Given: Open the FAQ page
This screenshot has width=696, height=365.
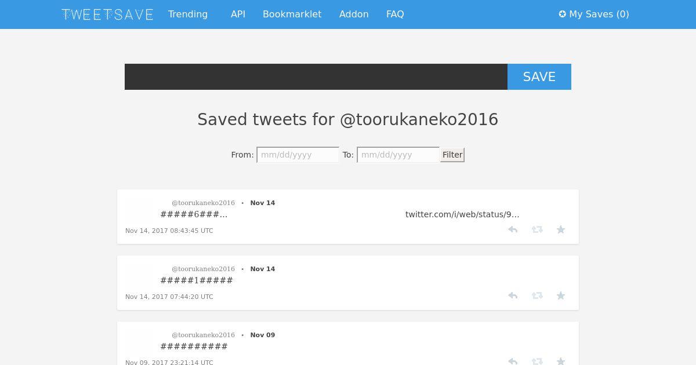Looking at the screenshot, I should coord(395,14).
